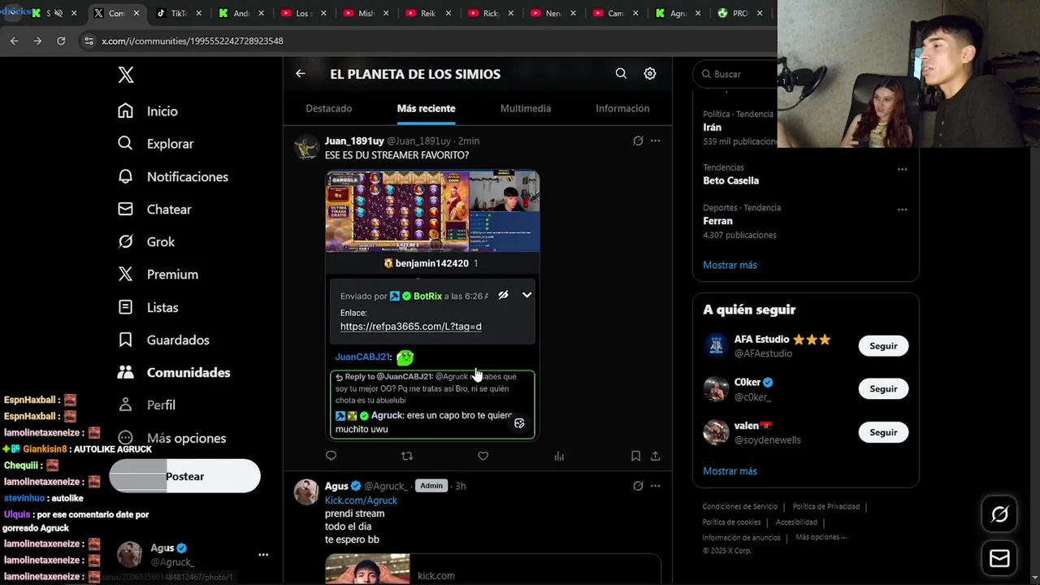This screenshot has width=1040, height=585.
Task: Switch to Multimedia tab
Action: 526,108
